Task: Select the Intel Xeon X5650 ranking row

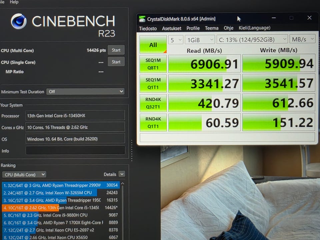Action: (61, 237)
